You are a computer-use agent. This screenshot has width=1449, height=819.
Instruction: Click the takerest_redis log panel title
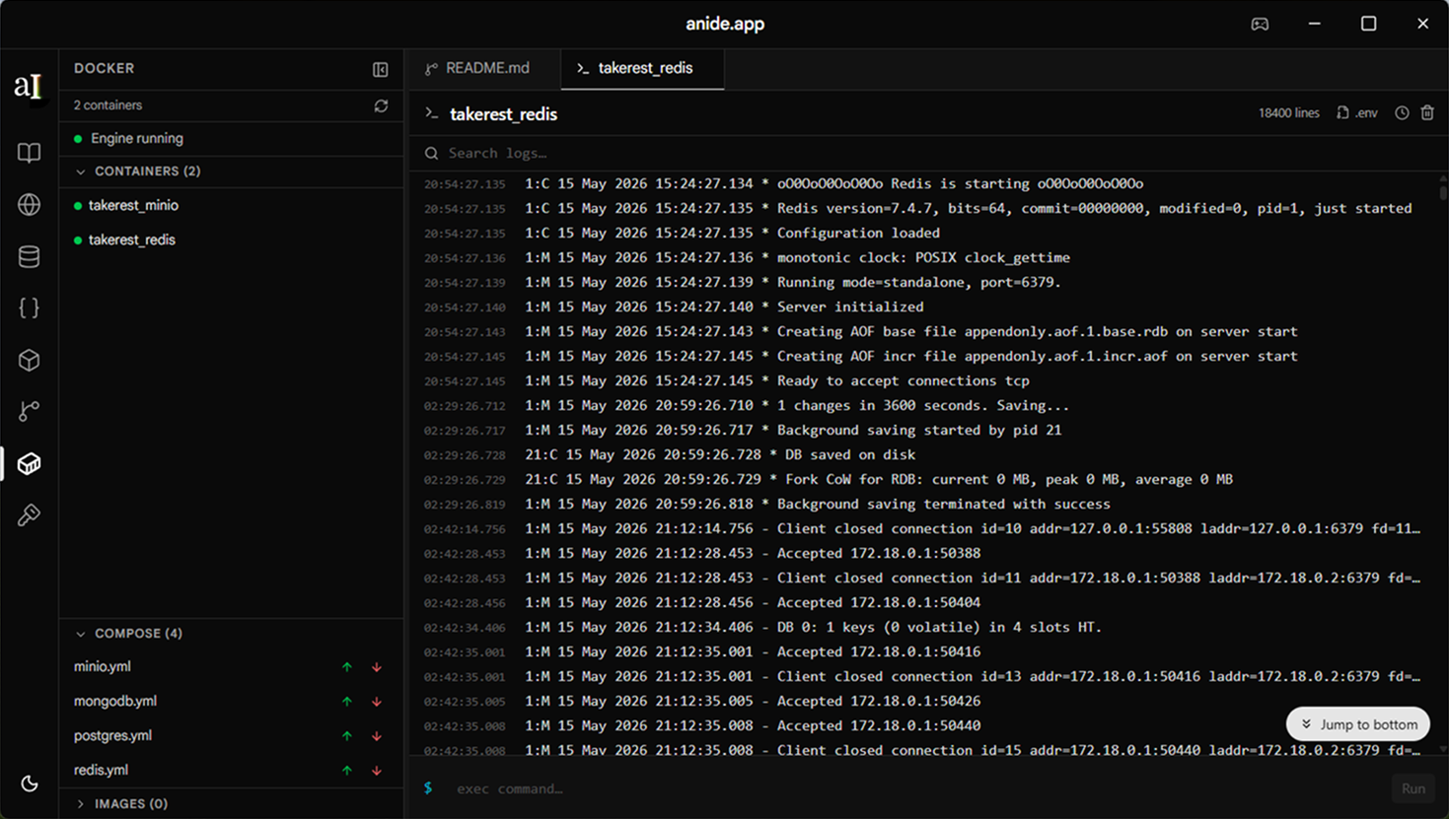[x=503, y=114]
